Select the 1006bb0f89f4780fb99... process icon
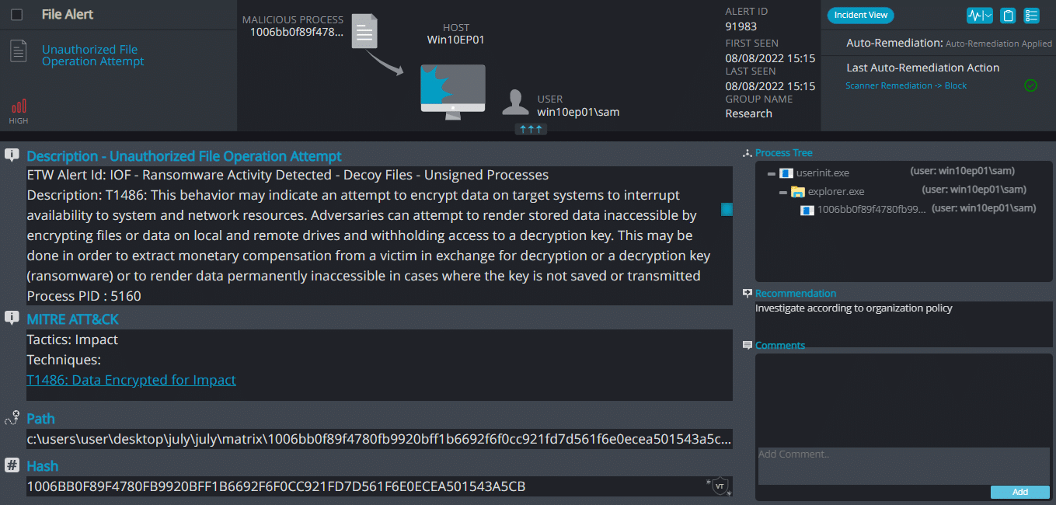This screenshot has height=505, width=1056. (x=807, y=210)
